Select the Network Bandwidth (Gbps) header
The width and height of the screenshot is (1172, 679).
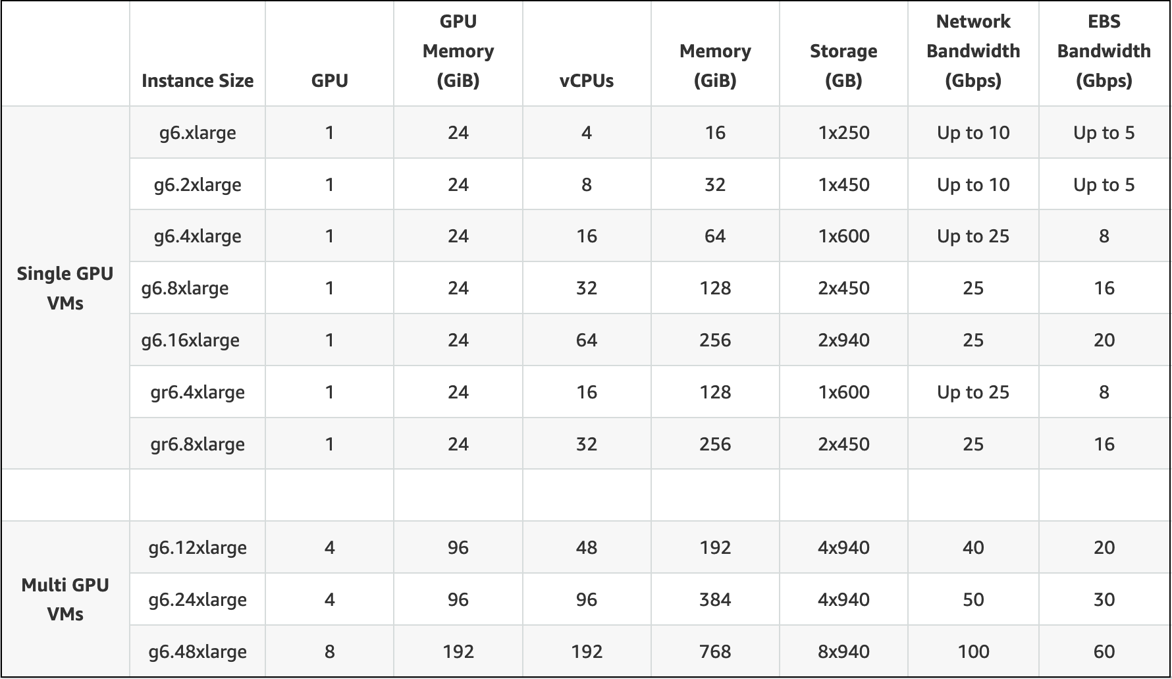tap(973, 51)
